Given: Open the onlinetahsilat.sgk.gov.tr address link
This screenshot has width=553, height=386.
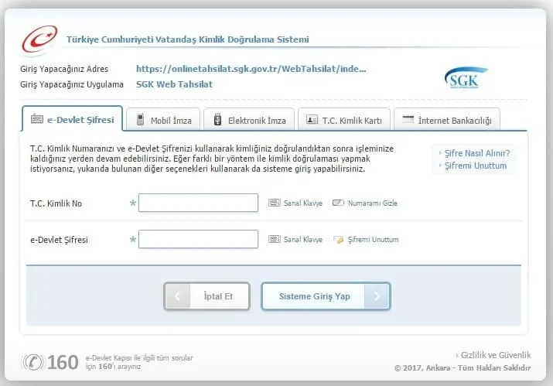Looking at the screenshot, I should tap(251, 69).
